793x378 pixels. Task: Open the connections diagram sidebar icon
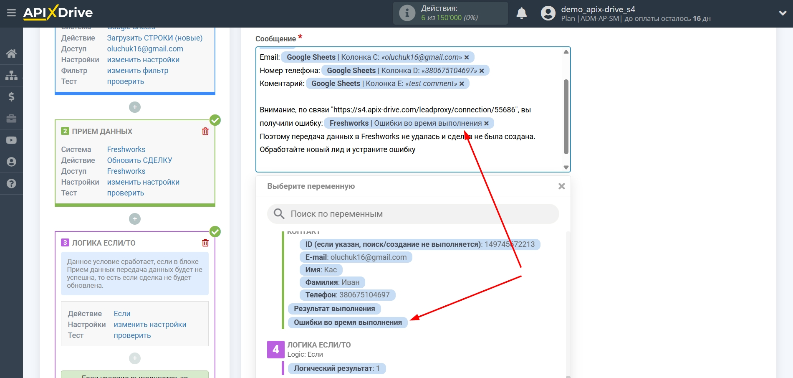click(x=11, y=75)
